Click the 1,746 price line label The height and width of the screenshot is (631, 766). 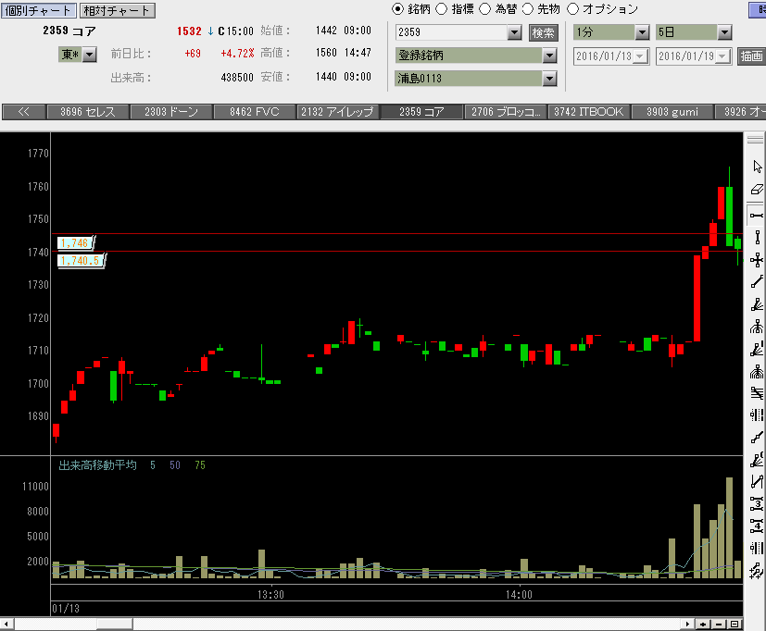75,243
